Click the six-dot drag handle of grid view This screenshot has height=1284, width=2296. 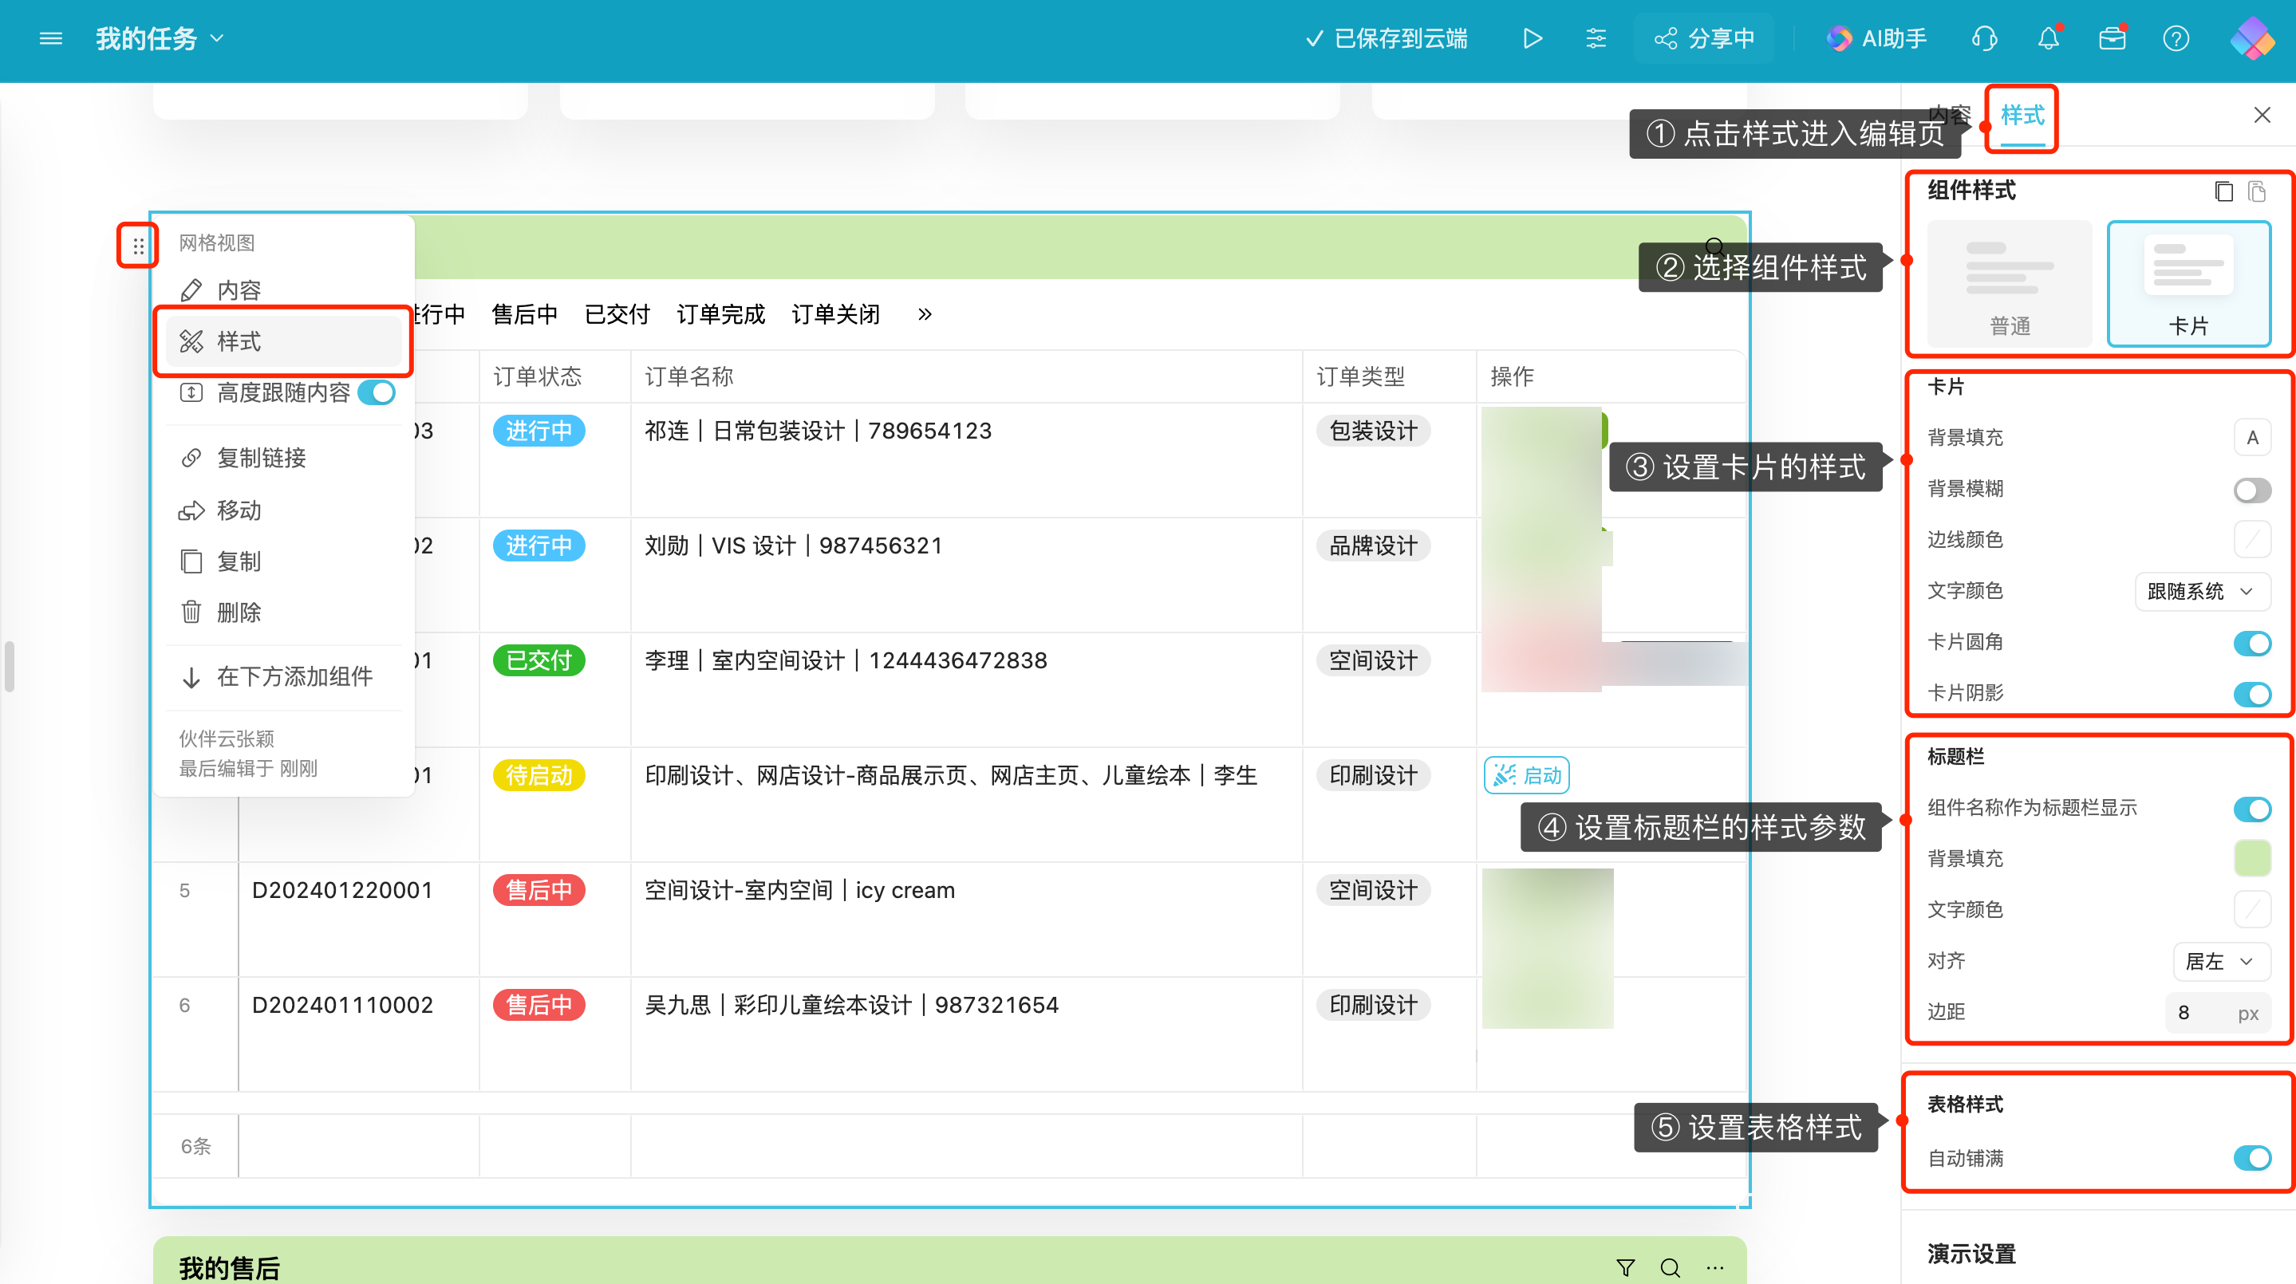pos(138,246)
